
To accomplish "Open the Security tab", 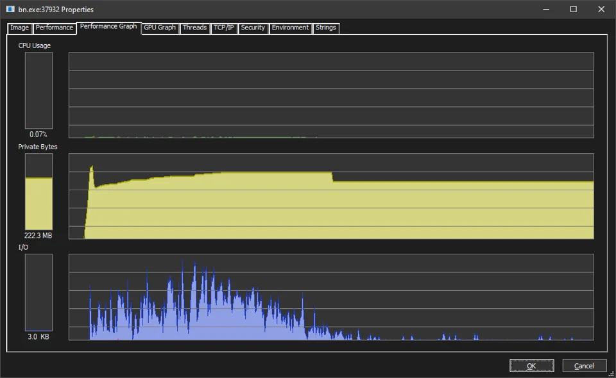I will (253, 28).
